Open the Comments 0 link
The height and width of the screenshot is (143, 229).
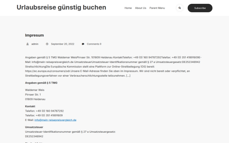coord(94,44)
